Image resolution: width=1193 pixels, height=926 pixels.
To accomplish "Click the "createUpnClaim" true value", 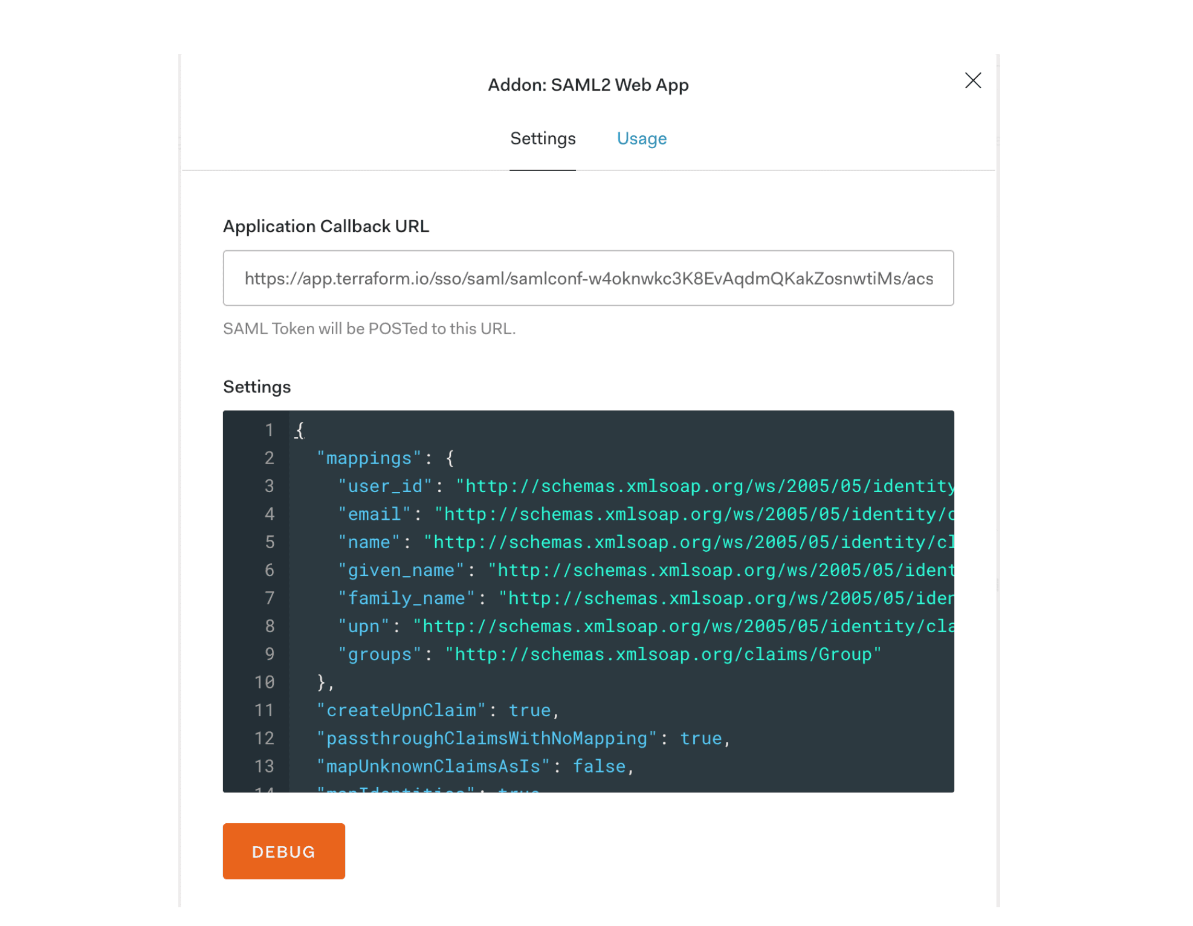I will pos(529,710).
